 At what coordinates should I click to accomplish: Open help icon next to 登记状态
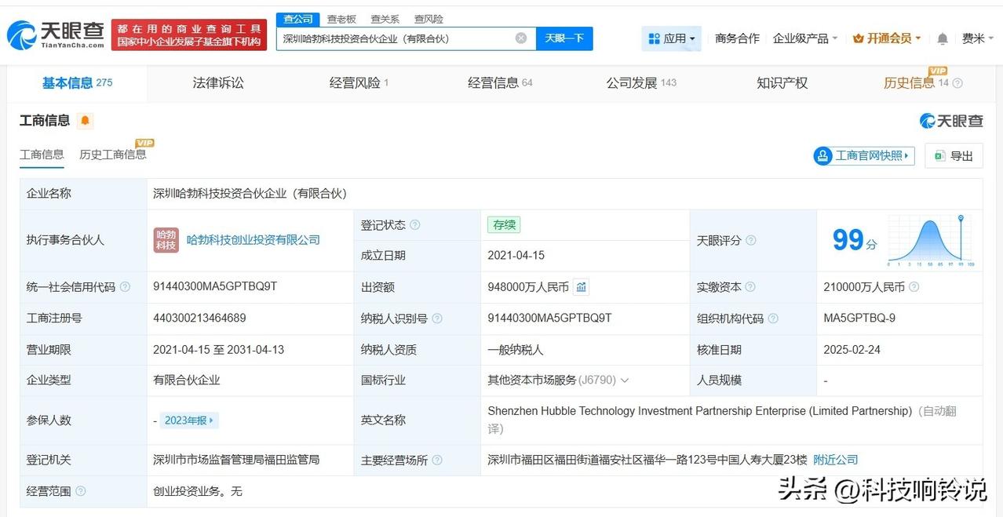click(x=415, y=225)
